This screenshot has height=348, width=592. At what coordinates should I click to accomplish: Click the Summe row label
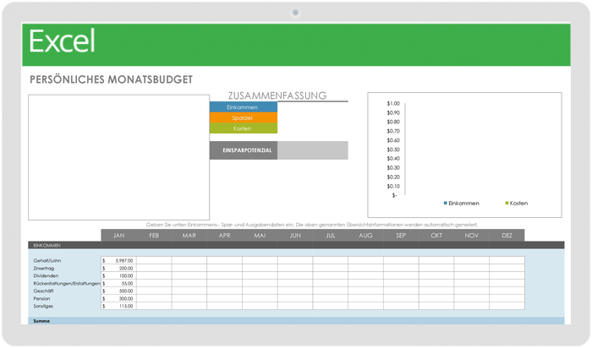point(41,321)
